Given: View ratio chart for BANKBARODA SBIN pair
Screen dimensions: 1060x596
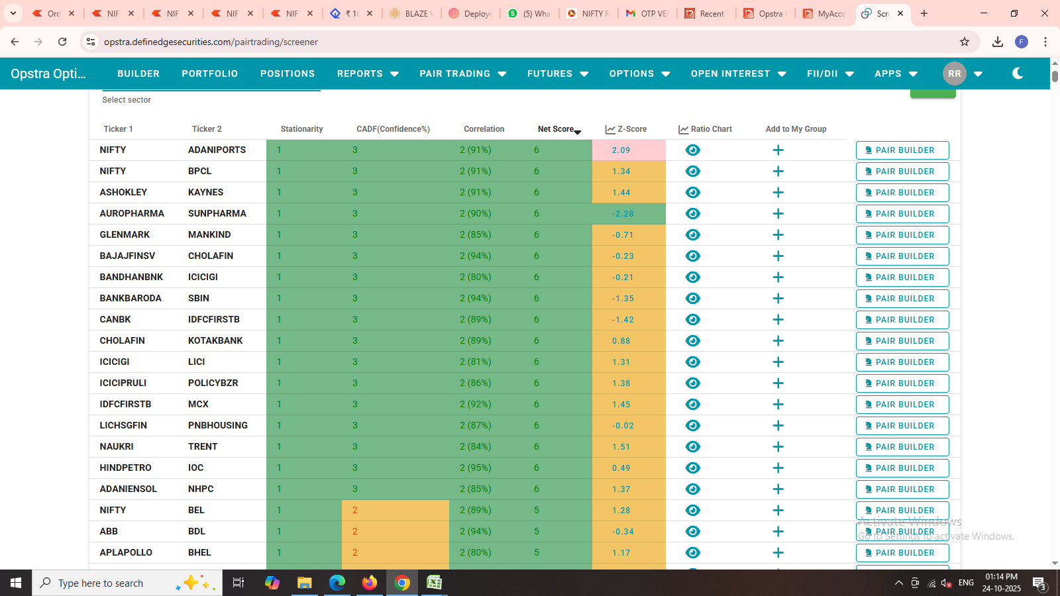Looking at the screenshot, I should [692, 299].
